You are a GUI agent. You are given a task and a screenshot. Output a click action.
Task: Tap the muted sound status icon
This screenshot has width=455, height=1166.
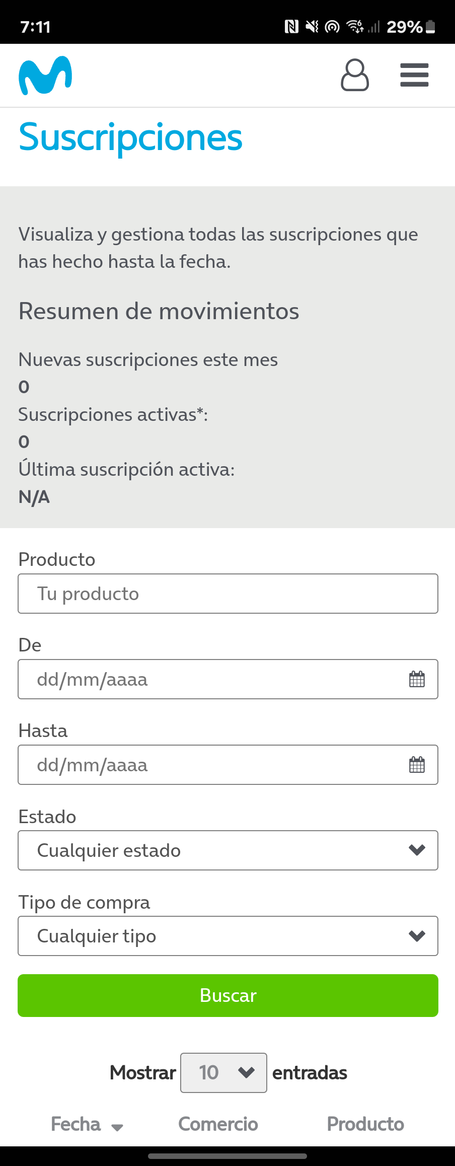coord(312,27)
